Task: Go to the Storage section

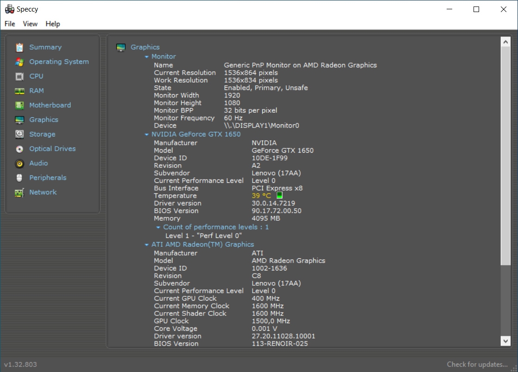Action: 42,134
